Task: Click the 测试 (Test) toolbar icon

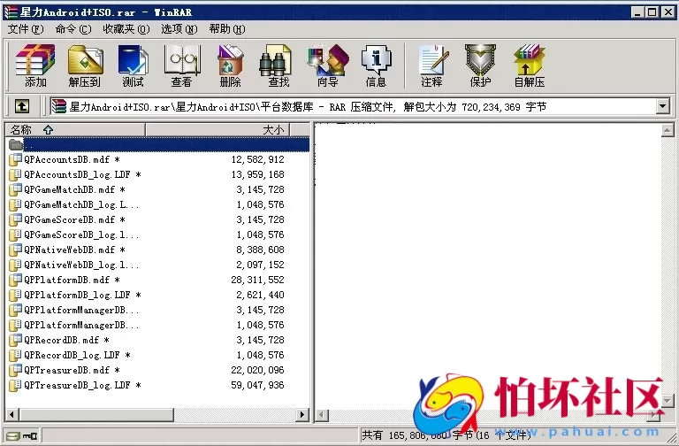Action: (x=134, y=65)
